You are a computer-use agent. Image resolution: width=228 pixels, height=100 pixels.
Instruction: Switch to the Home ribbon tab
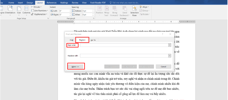point(11,3)
